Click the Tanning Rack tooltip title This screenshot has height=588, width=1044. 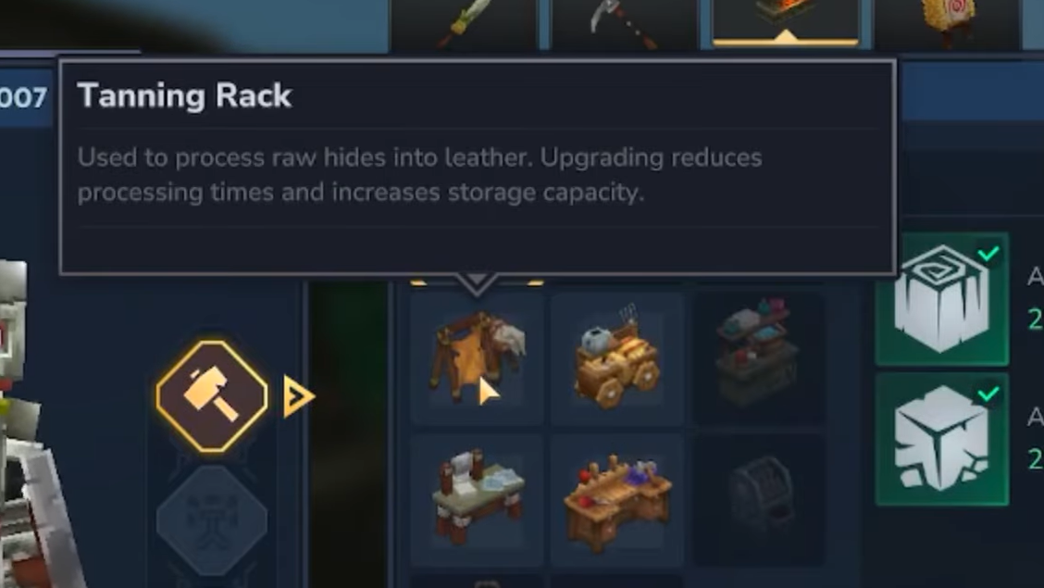tap(184, 96)
